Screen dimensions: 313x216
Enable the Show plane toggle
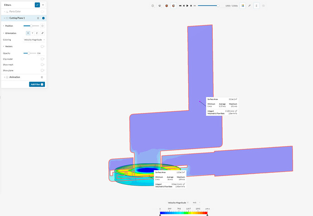tap(42, 70)
